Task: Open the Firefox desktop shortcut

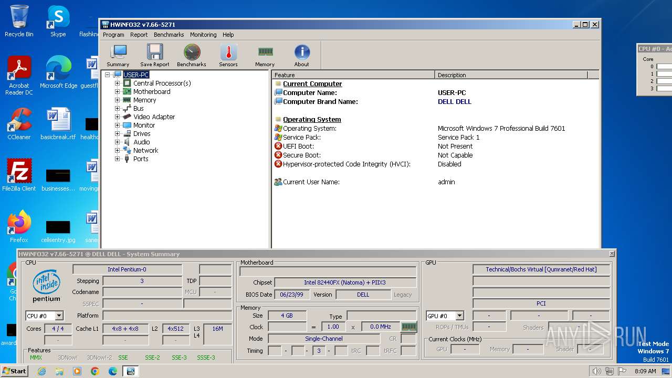Action: tap(19, 227)
